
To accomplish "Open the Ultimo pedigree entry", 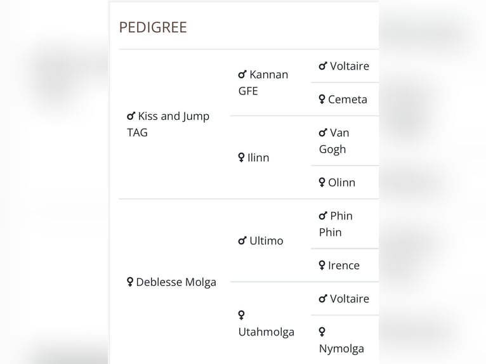I will tap(266, 241).
